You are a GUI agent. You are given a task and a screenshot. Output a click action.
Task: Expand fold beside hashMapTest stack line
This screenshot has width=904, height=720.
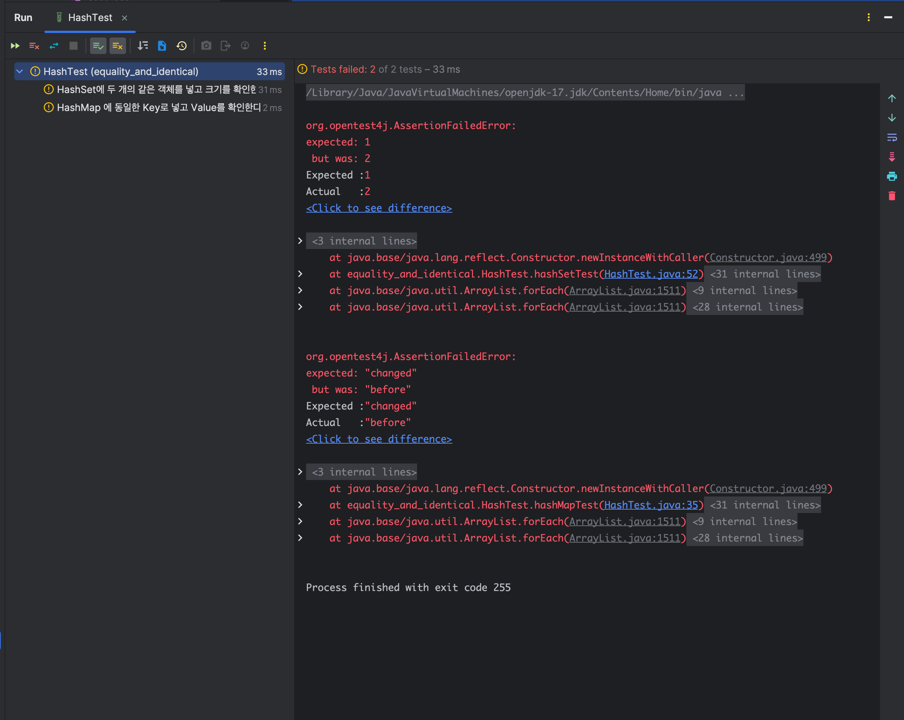(x=300, y=505)
